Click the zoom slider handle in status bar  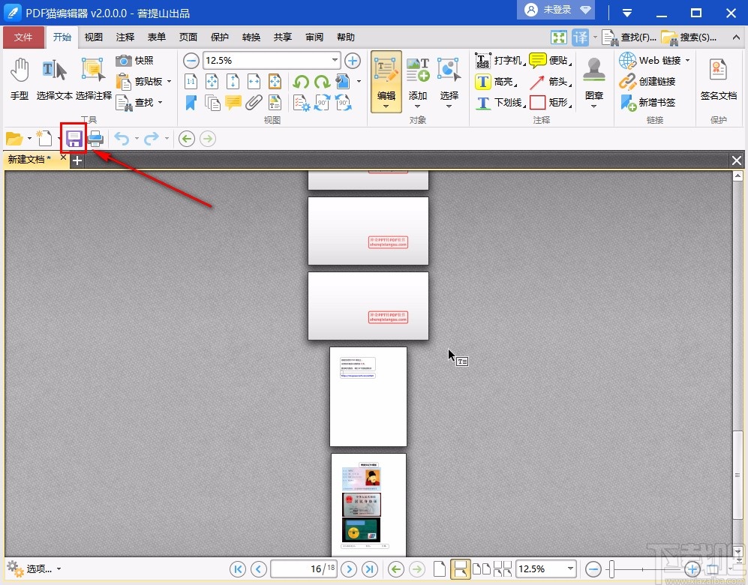click(611, 568)
